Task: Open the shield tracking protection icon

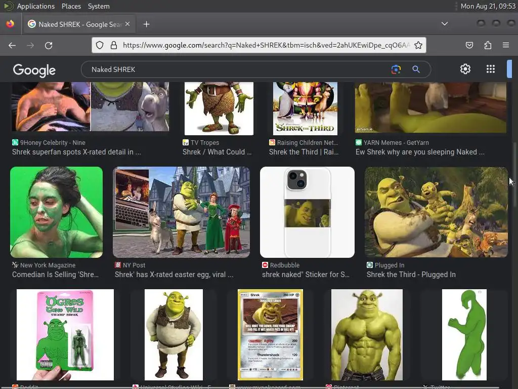Action: 100,45
